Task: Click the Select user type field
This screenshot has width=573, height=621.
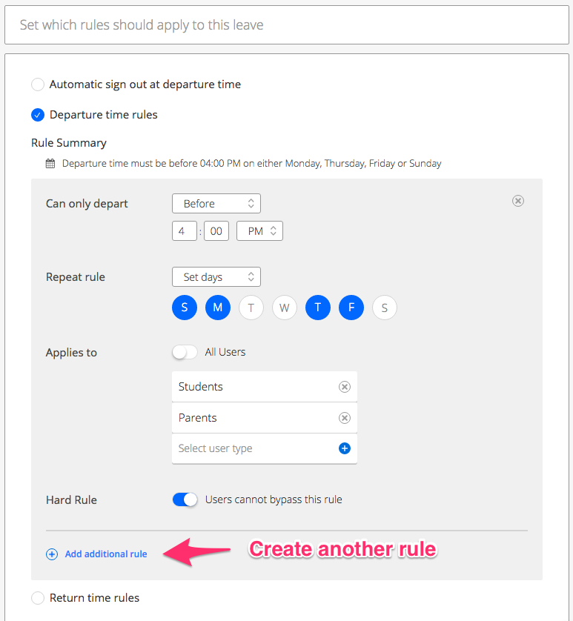Action: (265, 448)
